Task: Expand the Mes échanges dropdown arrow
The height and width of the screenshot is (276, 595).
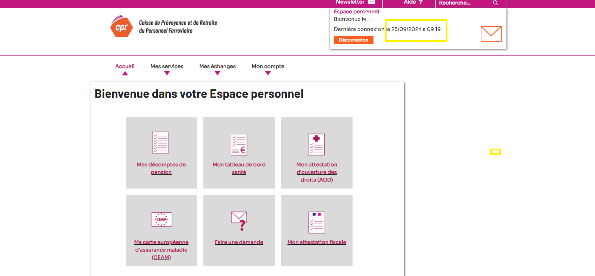Action: [x=217, y=73]
